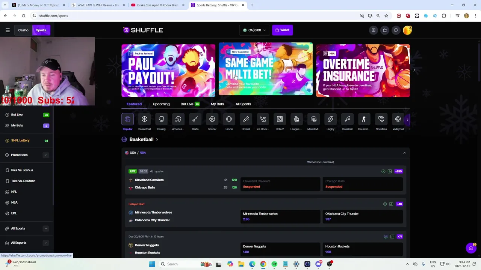Expand the All Sports sidebar section
Screen dimensions: 481x270
[45, 228]
